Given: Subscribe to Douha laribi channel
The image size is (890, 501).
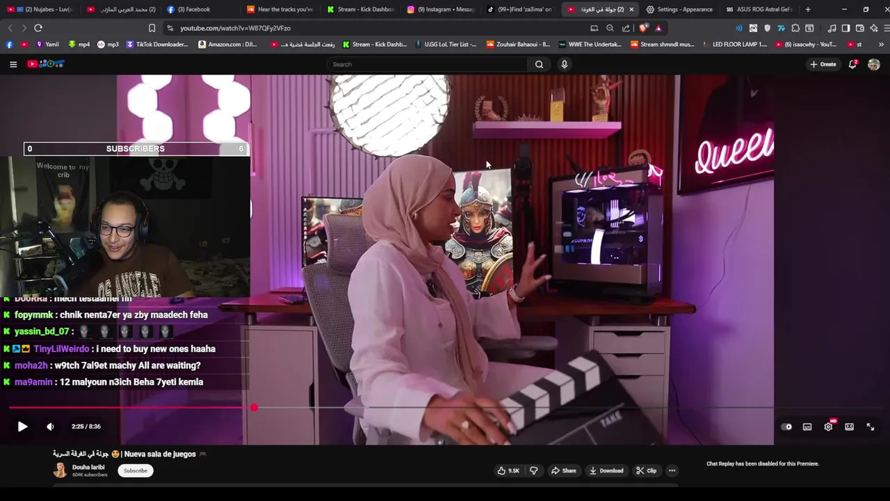Looking at the screenshot, I should click(x=136, y=470).
